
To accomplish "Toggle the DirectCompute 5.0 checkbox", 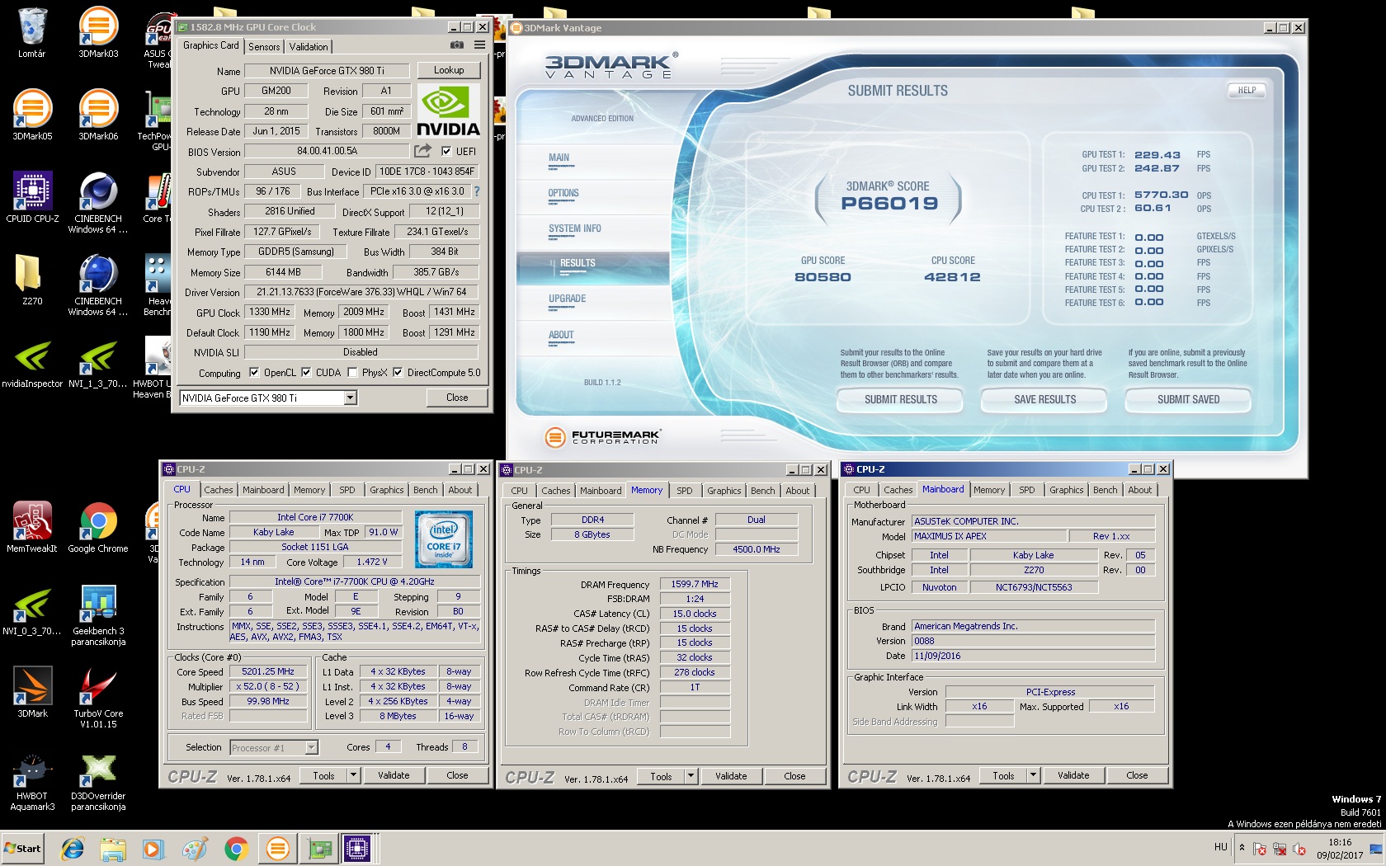I will pyautogui.click(x=398, y=373).
